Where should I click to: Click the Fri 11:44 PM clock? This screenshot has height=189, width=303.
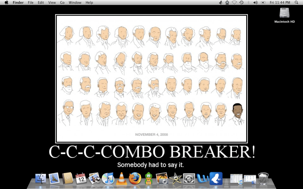pyautogui.click(x=280, y=2)
